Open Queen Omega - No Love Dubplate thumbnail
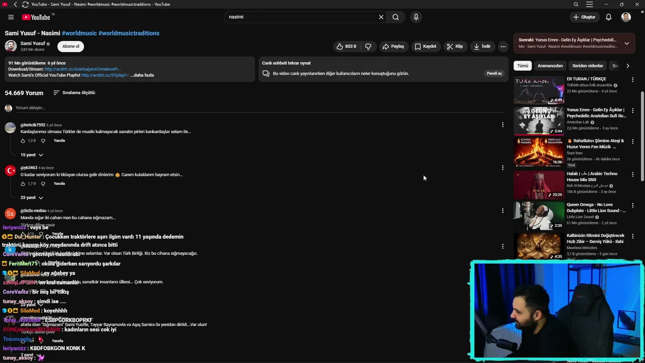Image resolution: width=645 pixels, height=363 pixels. pos(539,216)
